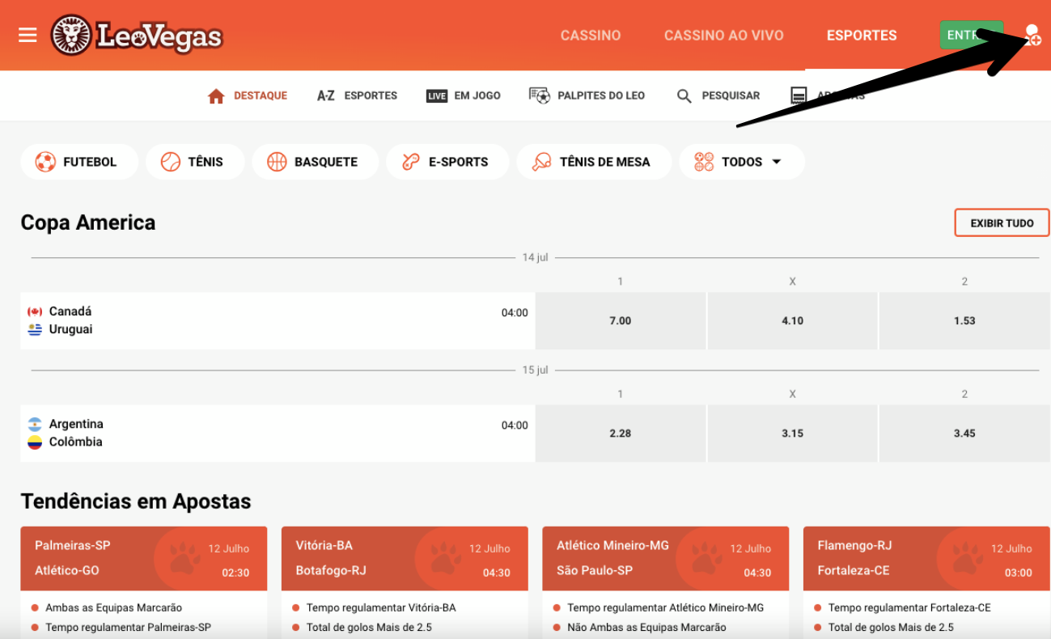
Task: Click 'Tempo regulamentar Vitória-BA' text
Action: (381, 607)
